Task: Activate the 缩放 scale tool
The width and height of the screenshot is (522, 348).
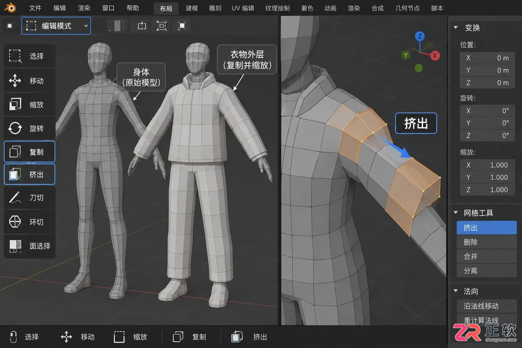Action: pyautogui.click(x=30, y=105)
